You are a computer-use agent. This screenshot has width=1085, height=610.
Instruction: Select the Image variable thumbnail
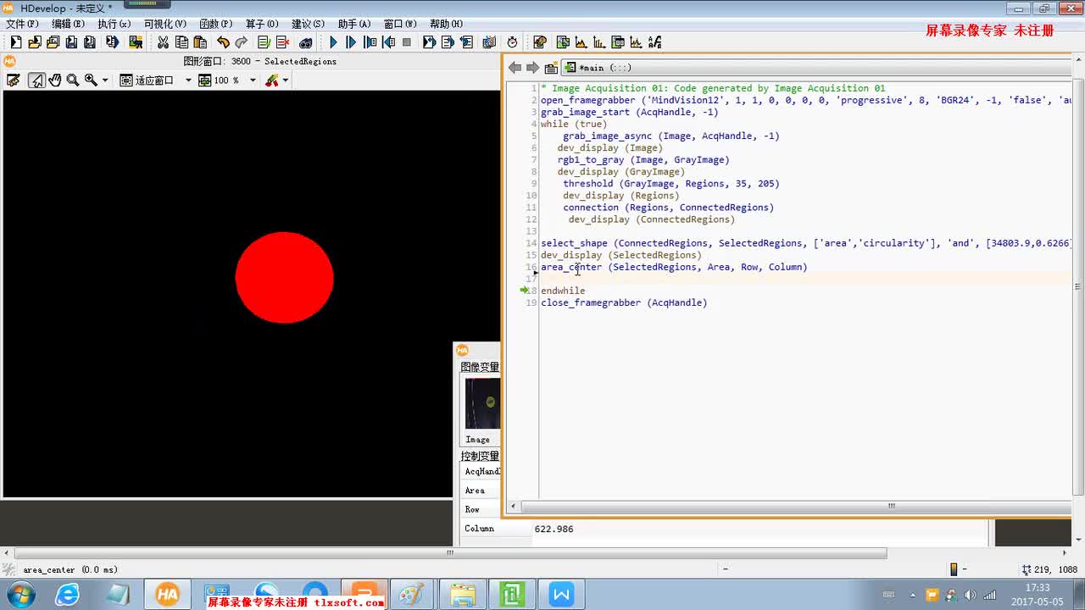point(482,403)
